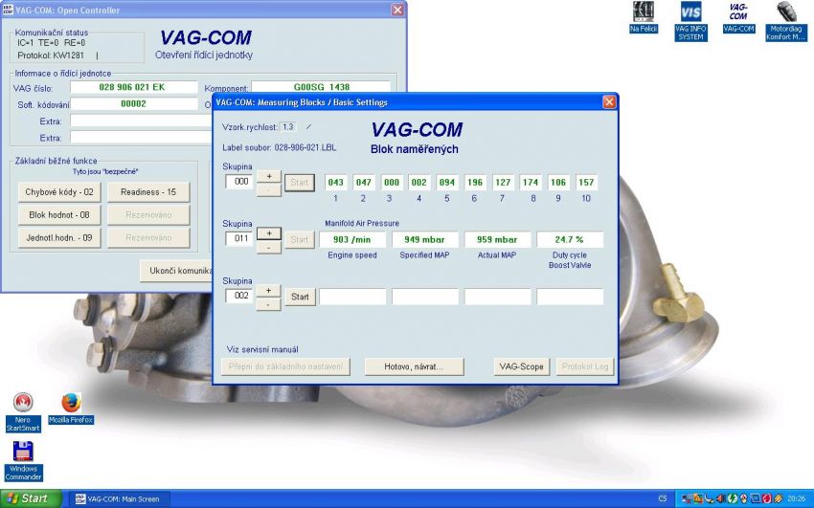Image resolution: width=814 pixels, height=508 pixels.
Task: Open VAG-Scope
Action: tap(521, 366)
